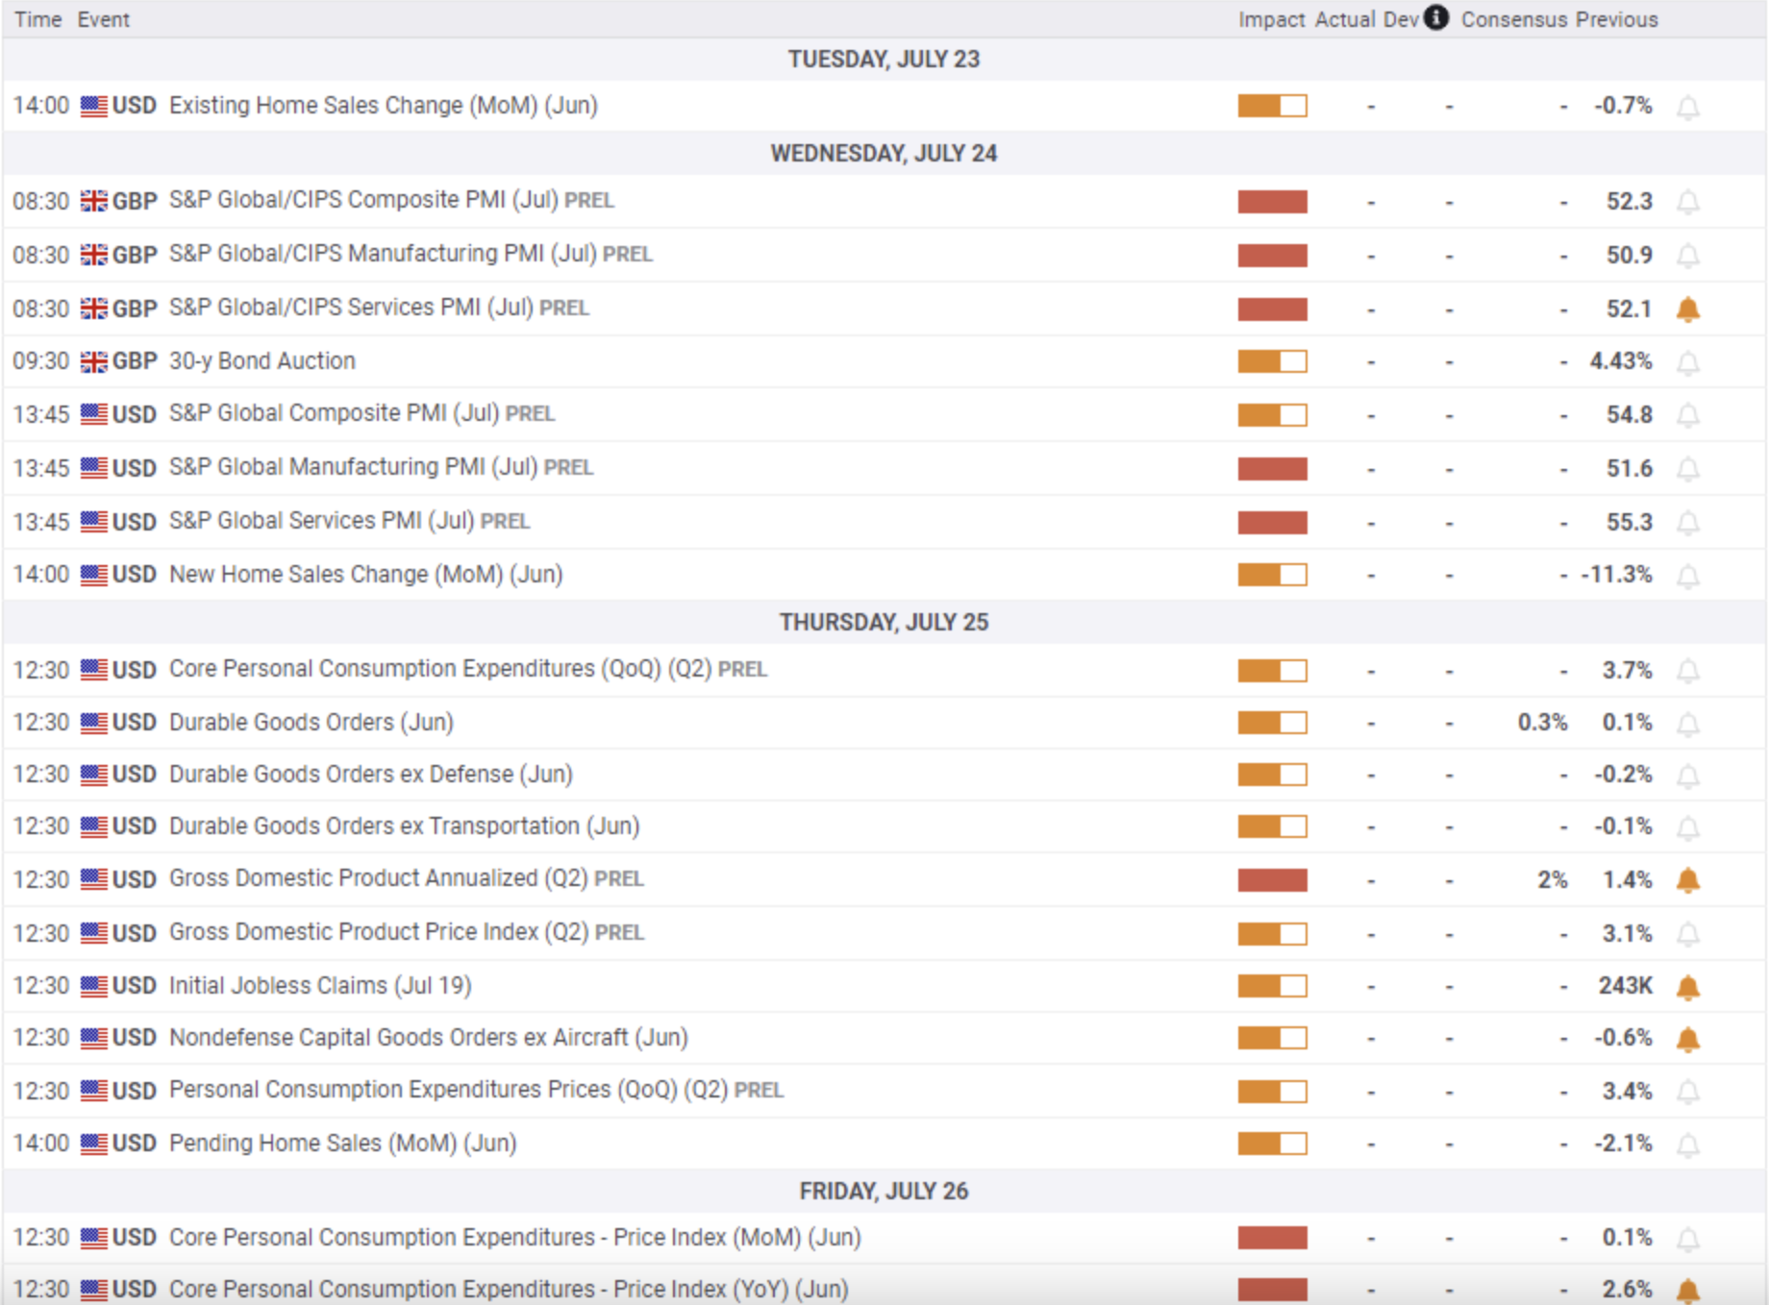Click US flag on New Home Sales Change row
Screen dimensions: 1769x1305
pyautogui.click(x=93, y=575)
